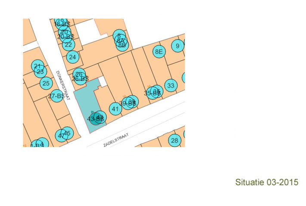Select the address marker numbered 33
306x206 pixels.
[171, 86]
